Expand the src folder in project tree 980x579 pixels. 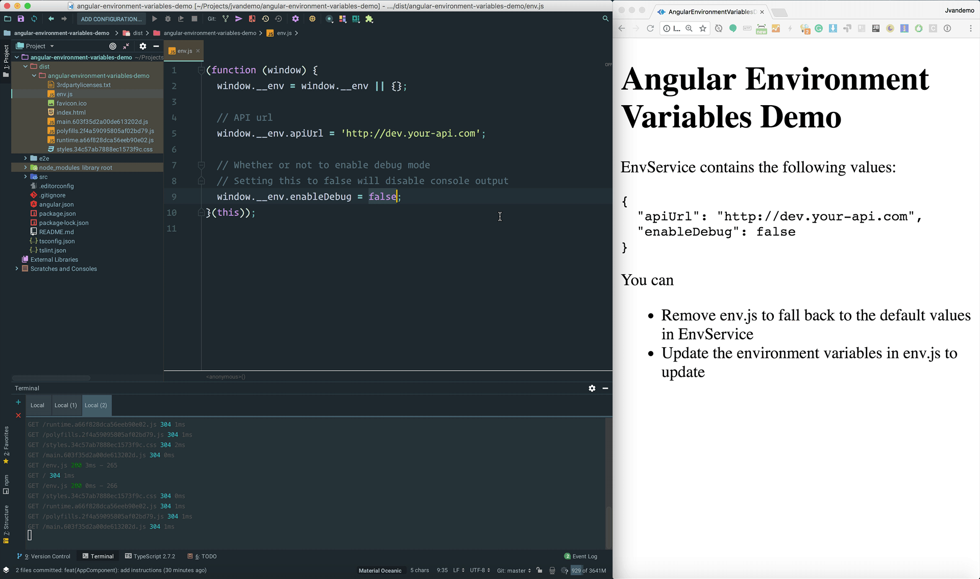pos(26,177)
